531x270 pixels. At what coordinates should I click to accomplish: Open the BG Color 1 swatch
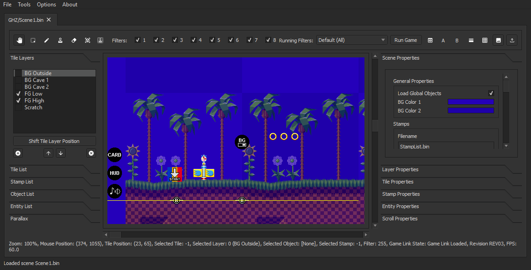click(x=471, y=102)
